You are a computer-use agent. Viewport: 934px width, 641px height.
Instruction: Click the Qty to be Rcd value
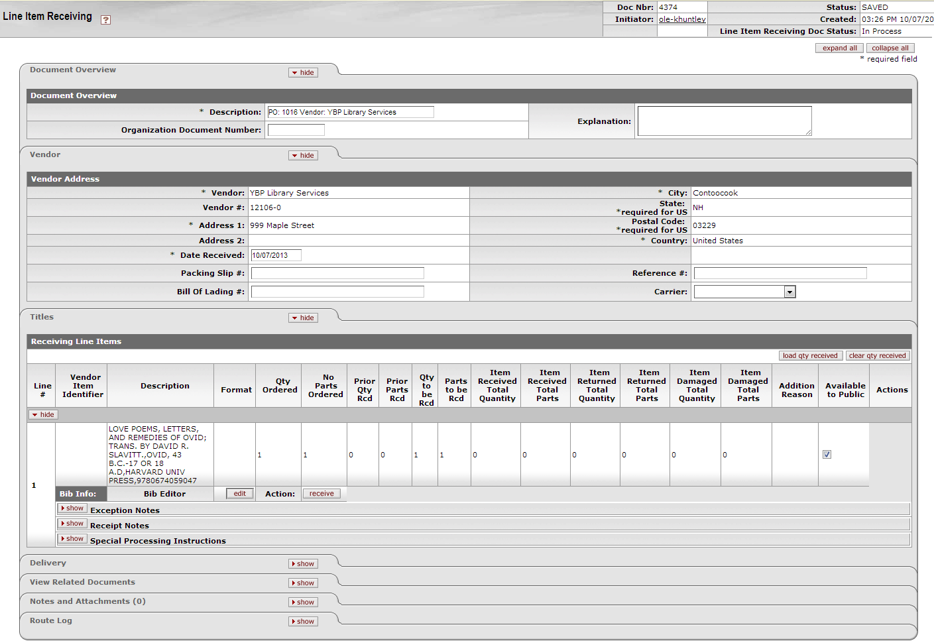pos(416,455)
